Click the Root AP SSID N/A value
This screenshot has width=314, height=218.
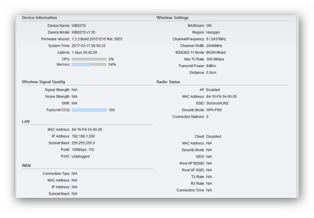tap(209, 170)
